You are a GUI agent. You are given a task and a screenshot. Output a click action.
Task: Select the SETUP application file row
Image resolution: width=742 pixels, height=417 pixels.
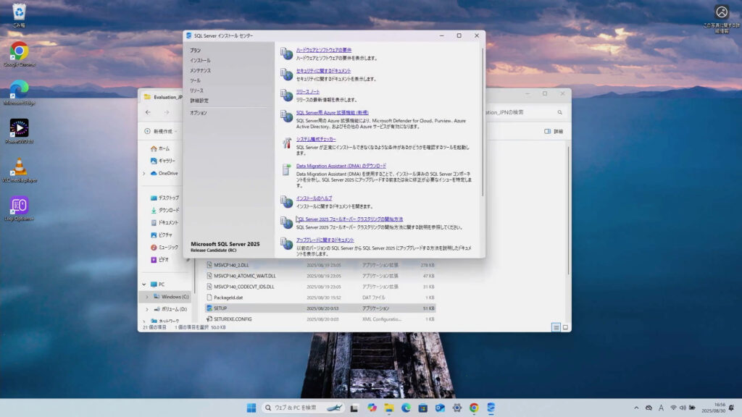pyautogui.click(x=320, y=308)
